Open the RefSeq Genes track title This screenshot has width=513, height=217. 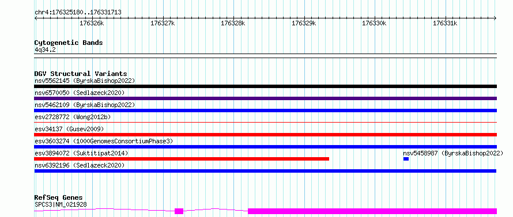(x=58, y=198)
